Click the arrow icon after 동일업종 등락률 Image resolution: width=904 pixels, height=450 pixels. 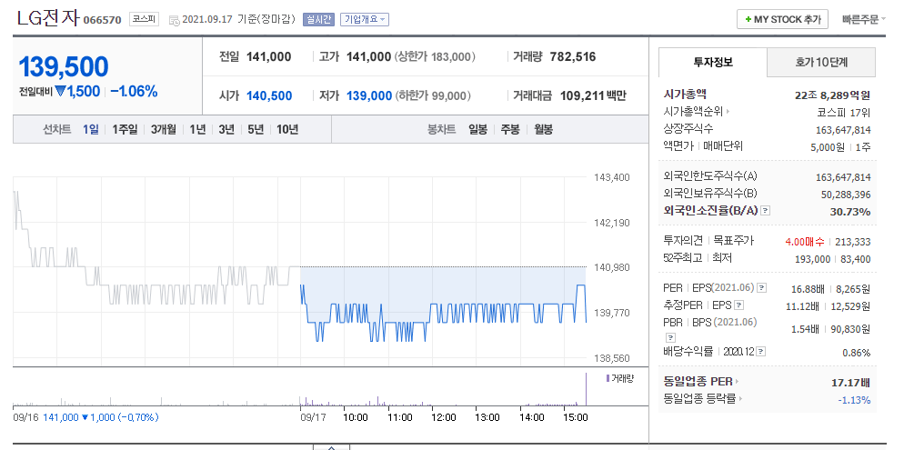pyautogui.click(x=741, y=399)
